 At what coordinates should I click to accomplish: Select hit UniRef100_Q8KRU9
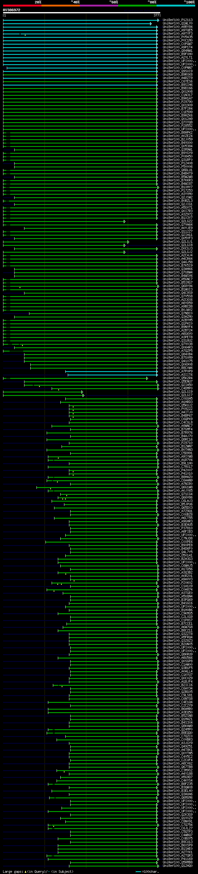pos(178,654)
